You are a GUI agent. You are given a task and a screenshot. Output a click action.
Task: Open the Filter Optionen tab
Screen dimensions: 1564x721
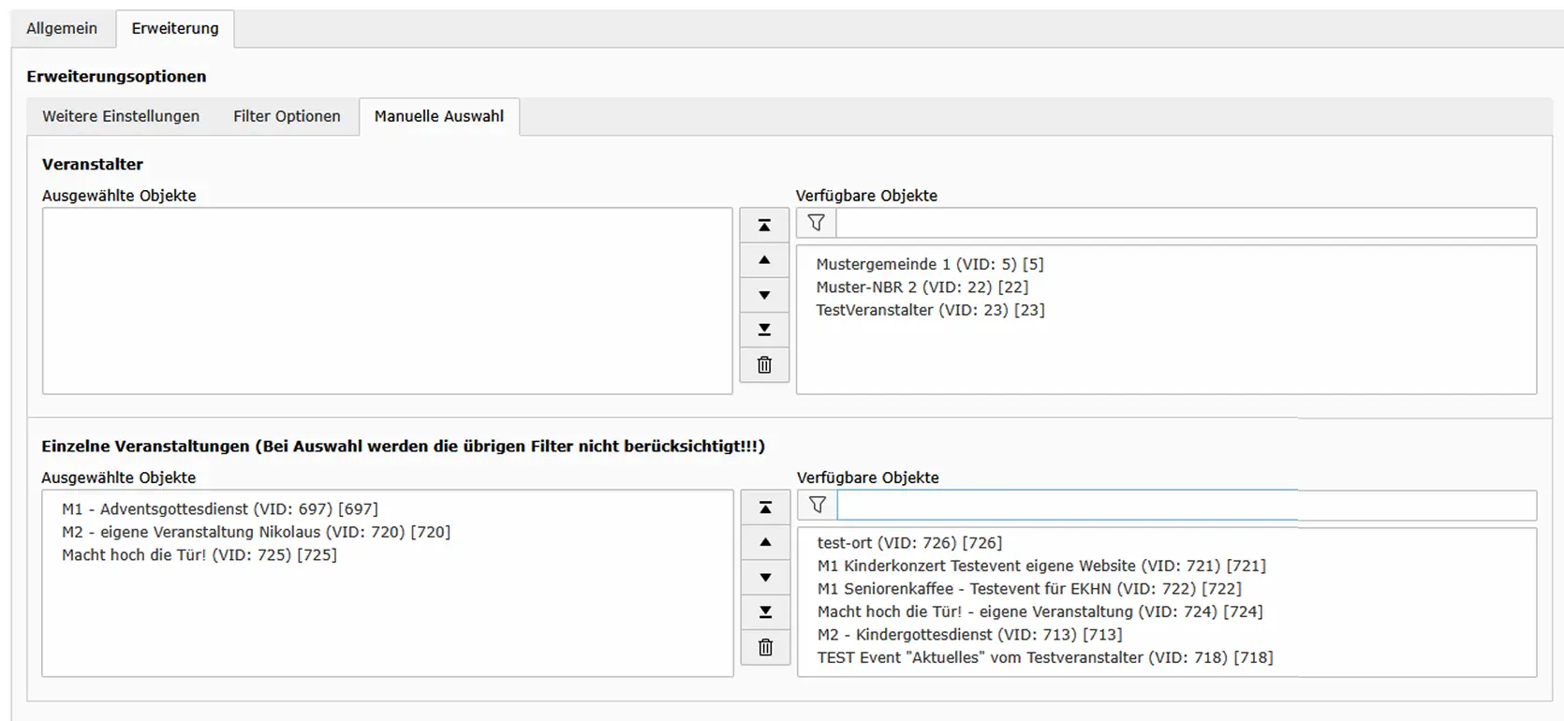[x=287, y=116]
